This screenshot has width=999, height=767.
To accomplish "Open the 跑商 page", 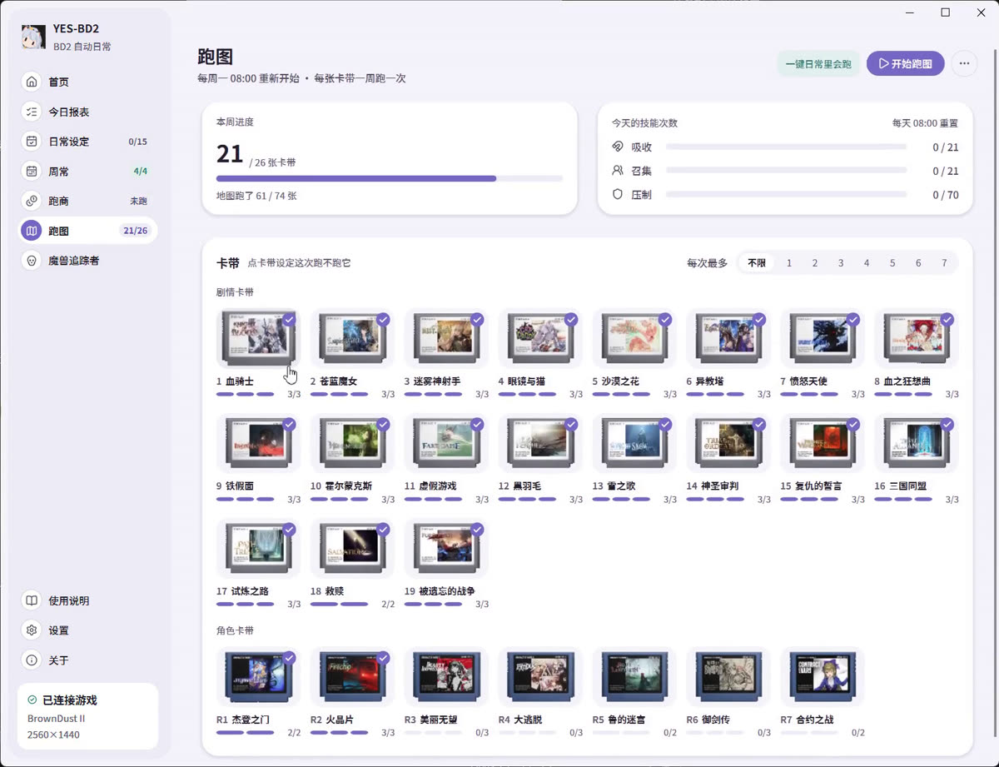I will click(88, 201).
